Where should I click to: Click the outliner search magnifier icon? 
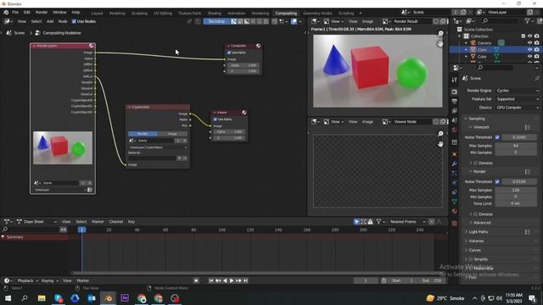tap(485, 21)
